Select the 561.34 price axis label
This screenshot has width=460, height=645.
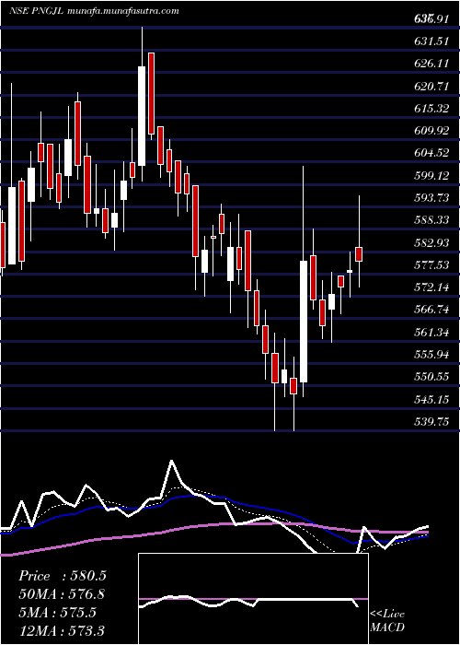click(431, 333)
